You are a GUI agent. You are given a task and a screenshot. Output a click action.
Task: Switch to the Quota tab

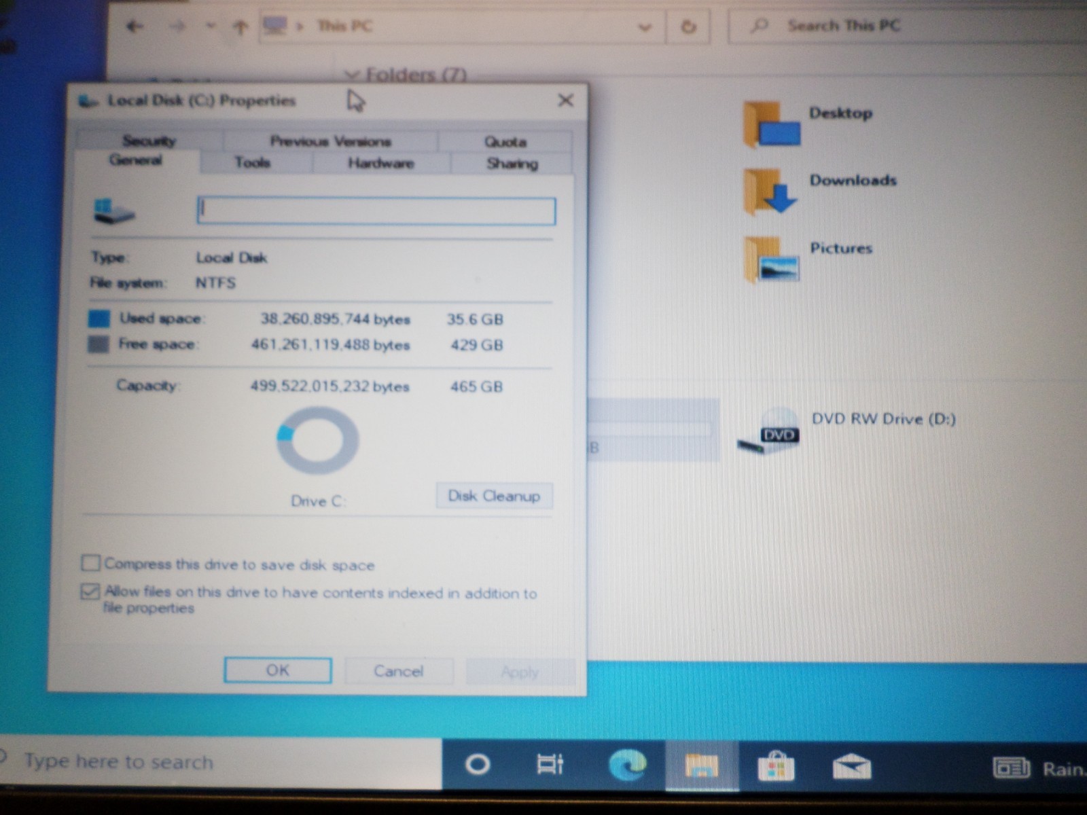tap(505, 142)
